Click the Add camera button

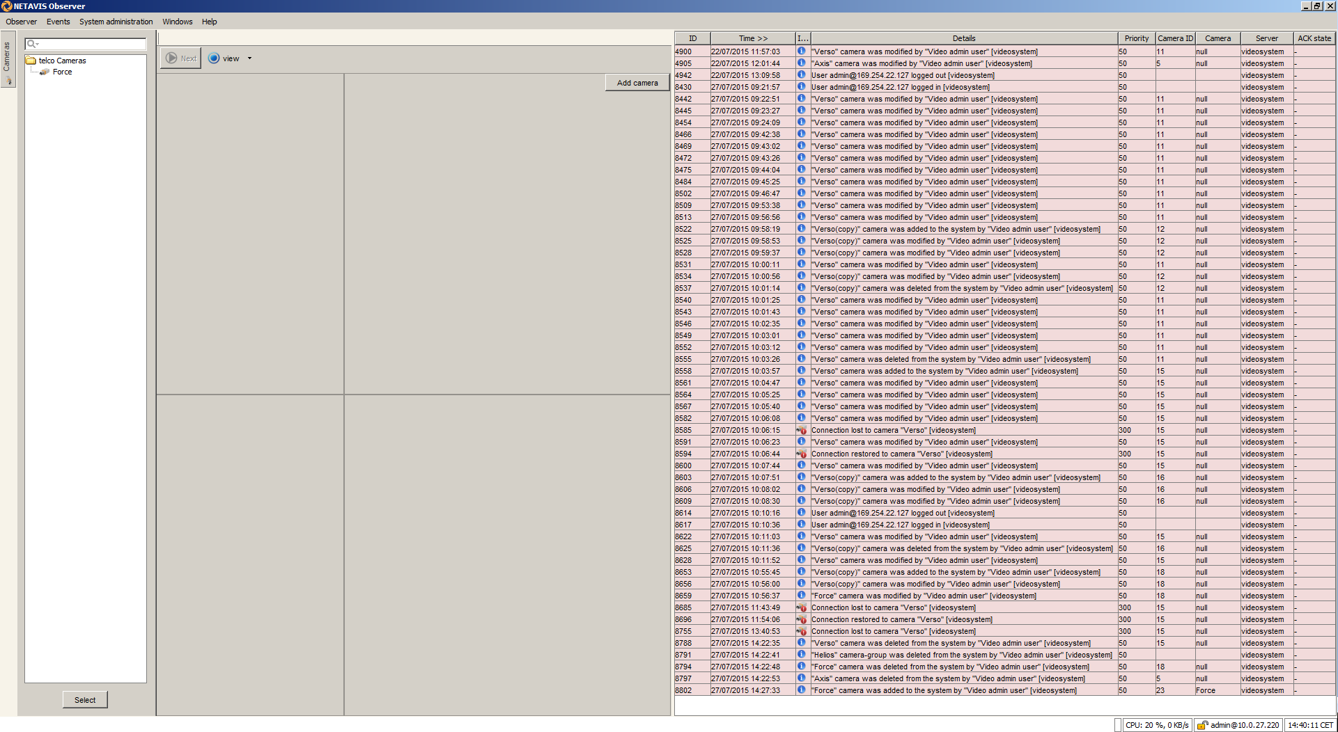(x=637, y=83)
